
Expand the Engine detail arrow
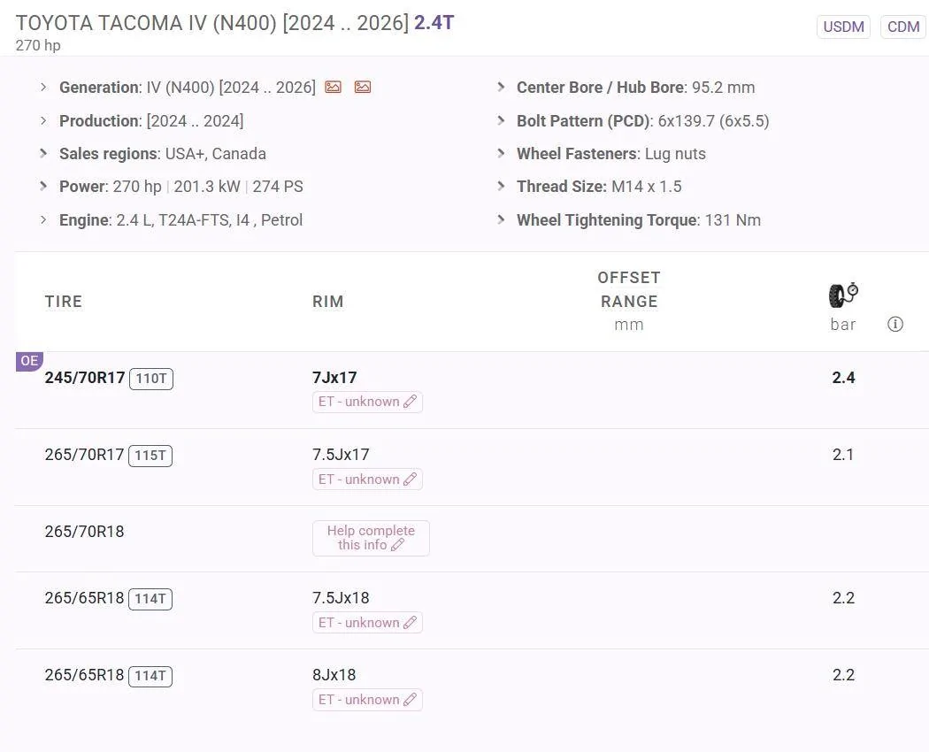(43, 219)
